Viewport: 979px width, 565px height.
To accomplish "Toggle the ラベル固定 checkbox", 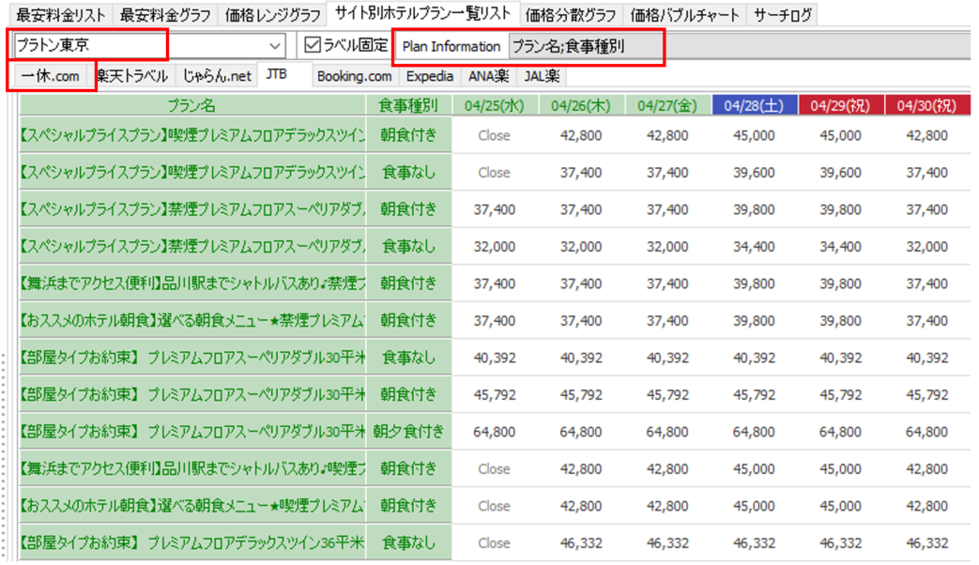I will (x=314, y=44).
